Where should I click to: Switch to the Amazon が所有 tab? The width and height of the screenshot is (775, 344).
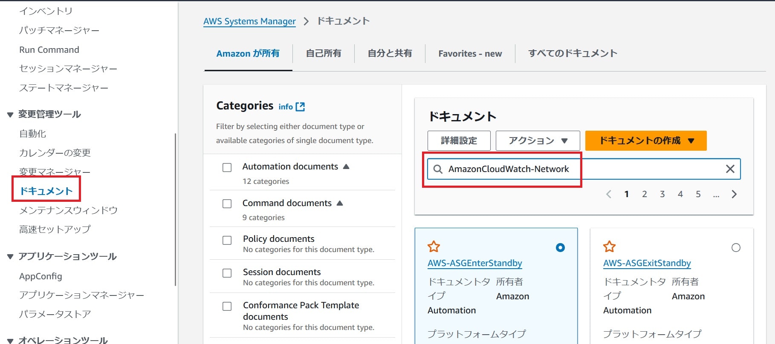tap(248, 54)
